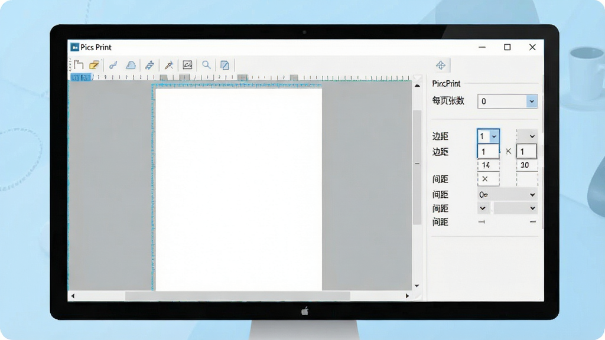Image resolution: width=605 pixels, height=340 pixels.
Task: Click the blank white page in canvas
Action: pos(239,189)
